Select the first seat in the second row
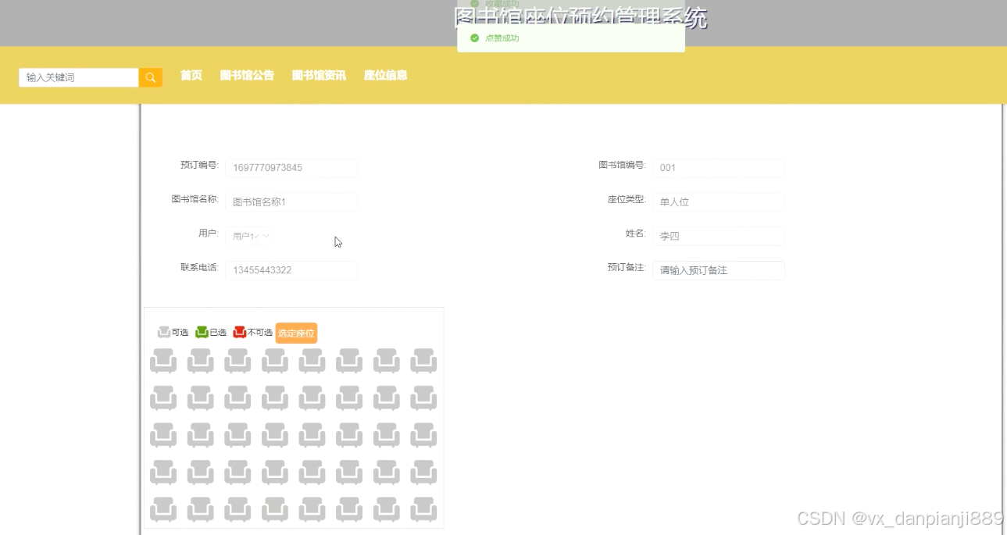 163,398
